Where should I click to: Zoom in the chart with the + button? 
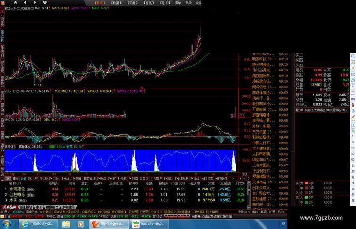240,179
